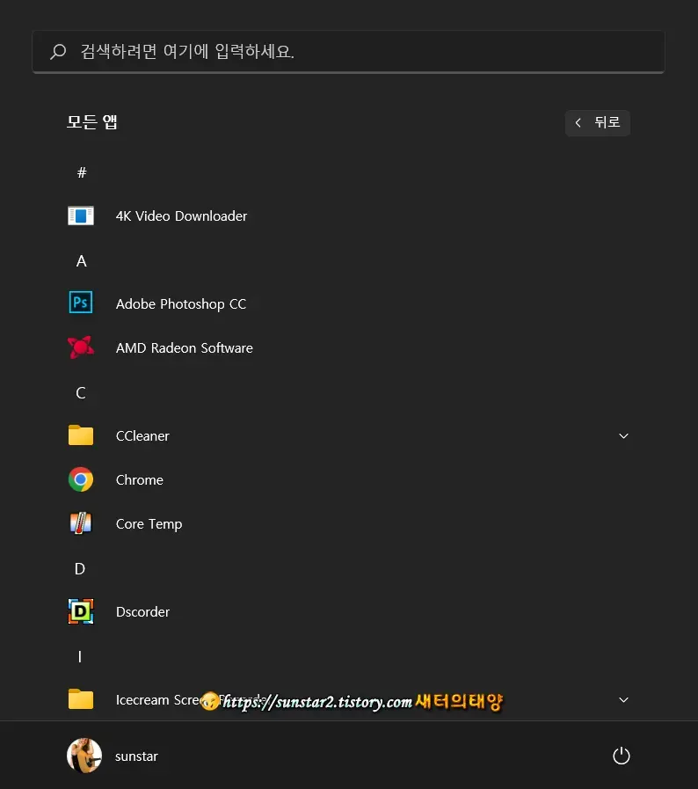The height and width of the screenshot is (789, 698).
Task: Click the sunstar username text
Action: pos(136,756)
